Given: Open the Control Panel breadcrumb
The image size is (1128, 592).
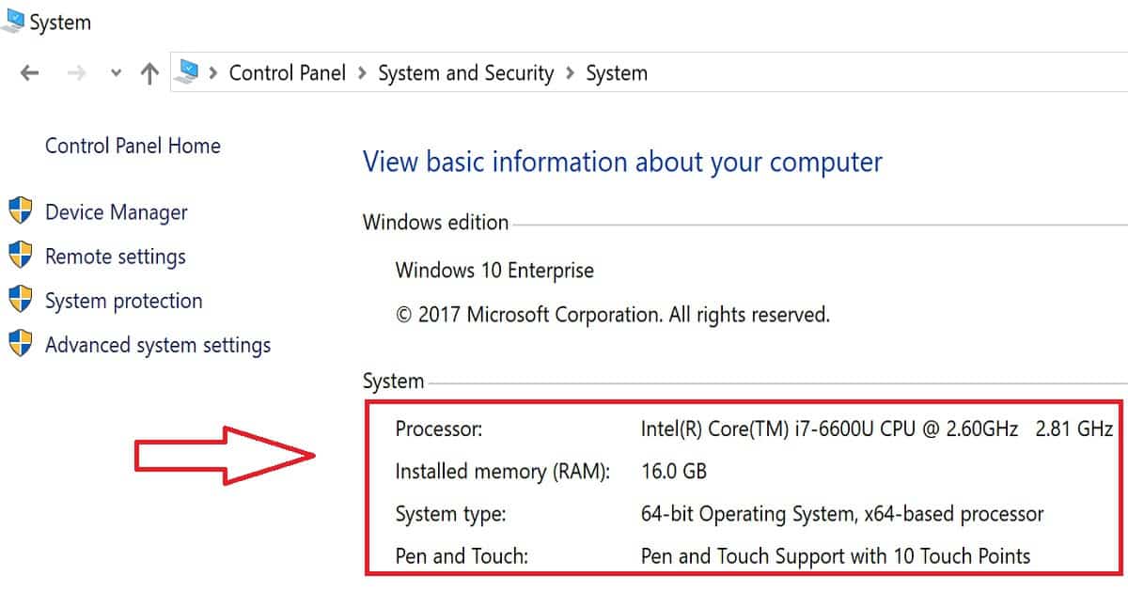Looking at the screenshot, I should coord(288,73).
